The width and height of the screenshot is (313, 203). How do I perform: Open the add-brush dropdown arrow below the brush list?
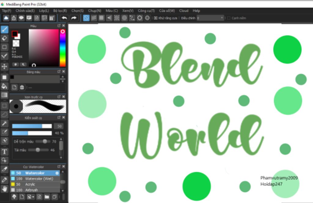33,197
